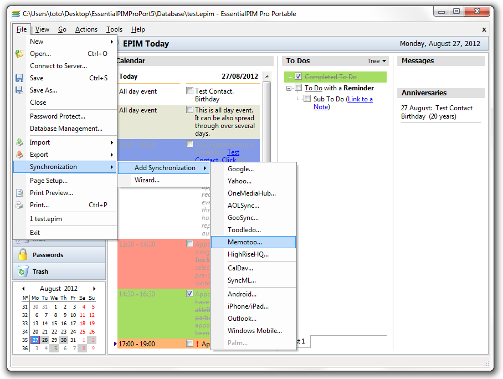This screenshot has height=379, width=503.
Task: Select today's date 27 in mini calendar
Action: (35, 340)
